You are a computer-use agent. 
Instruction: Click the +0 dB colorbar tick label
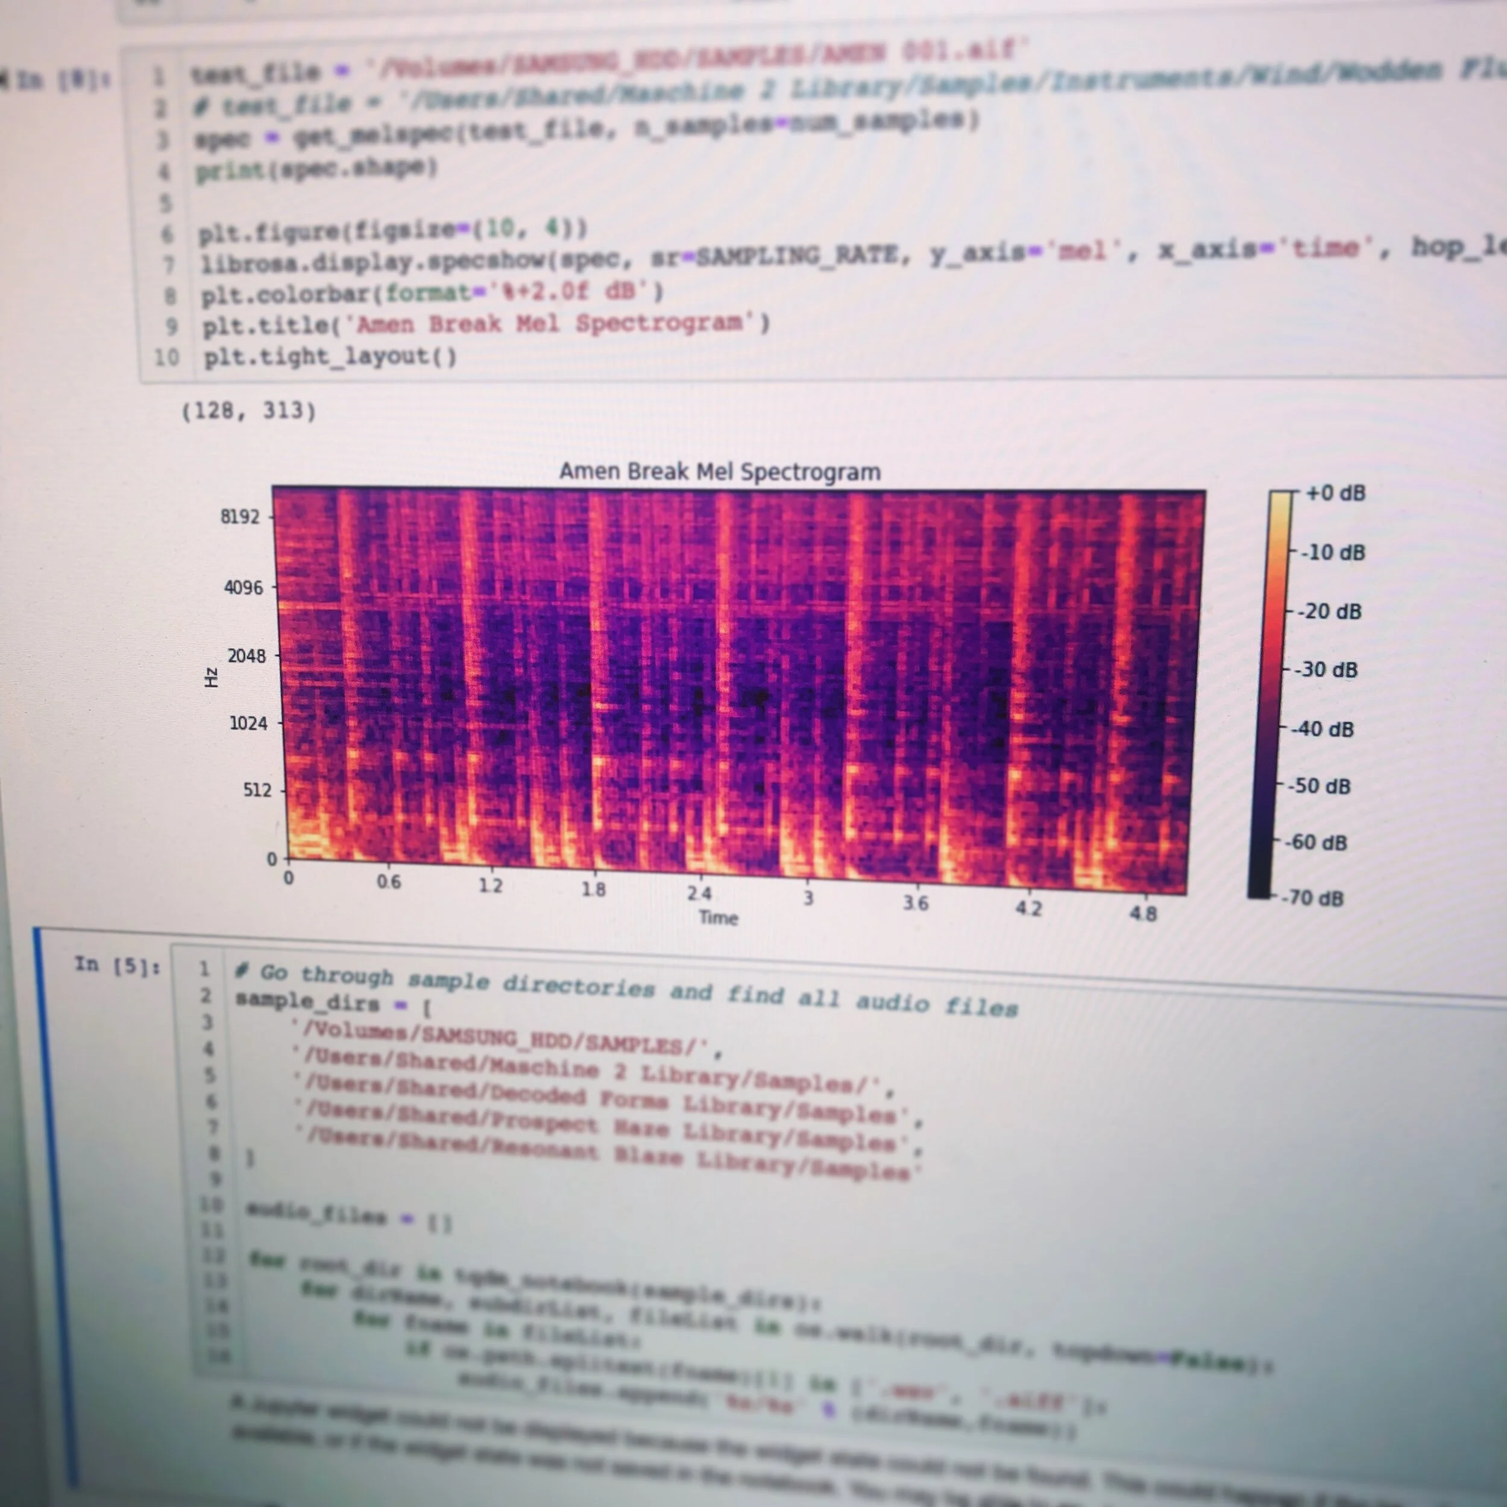(1335, 493)
